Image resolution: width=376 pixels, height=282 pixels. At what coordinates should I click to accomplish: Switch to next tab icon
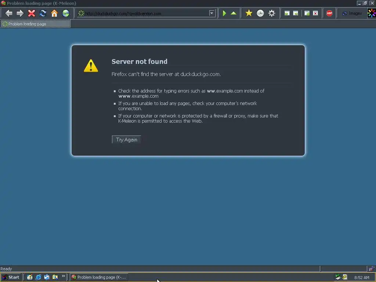pos(296,13)
